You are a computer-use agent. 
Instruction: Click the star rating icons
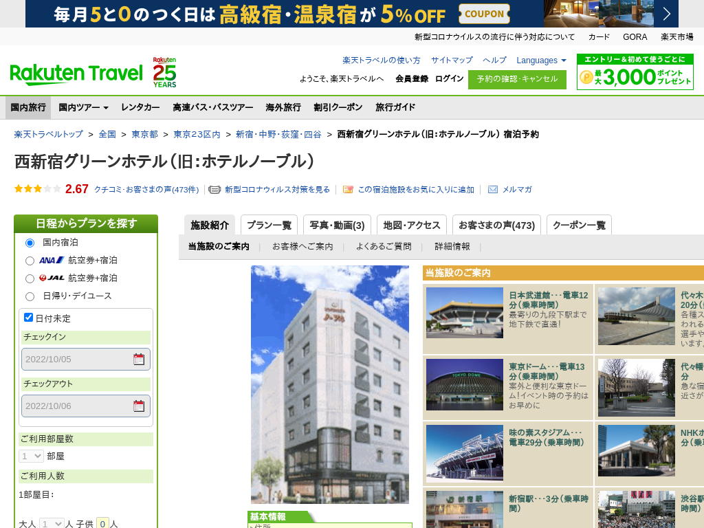click(38, 189)
